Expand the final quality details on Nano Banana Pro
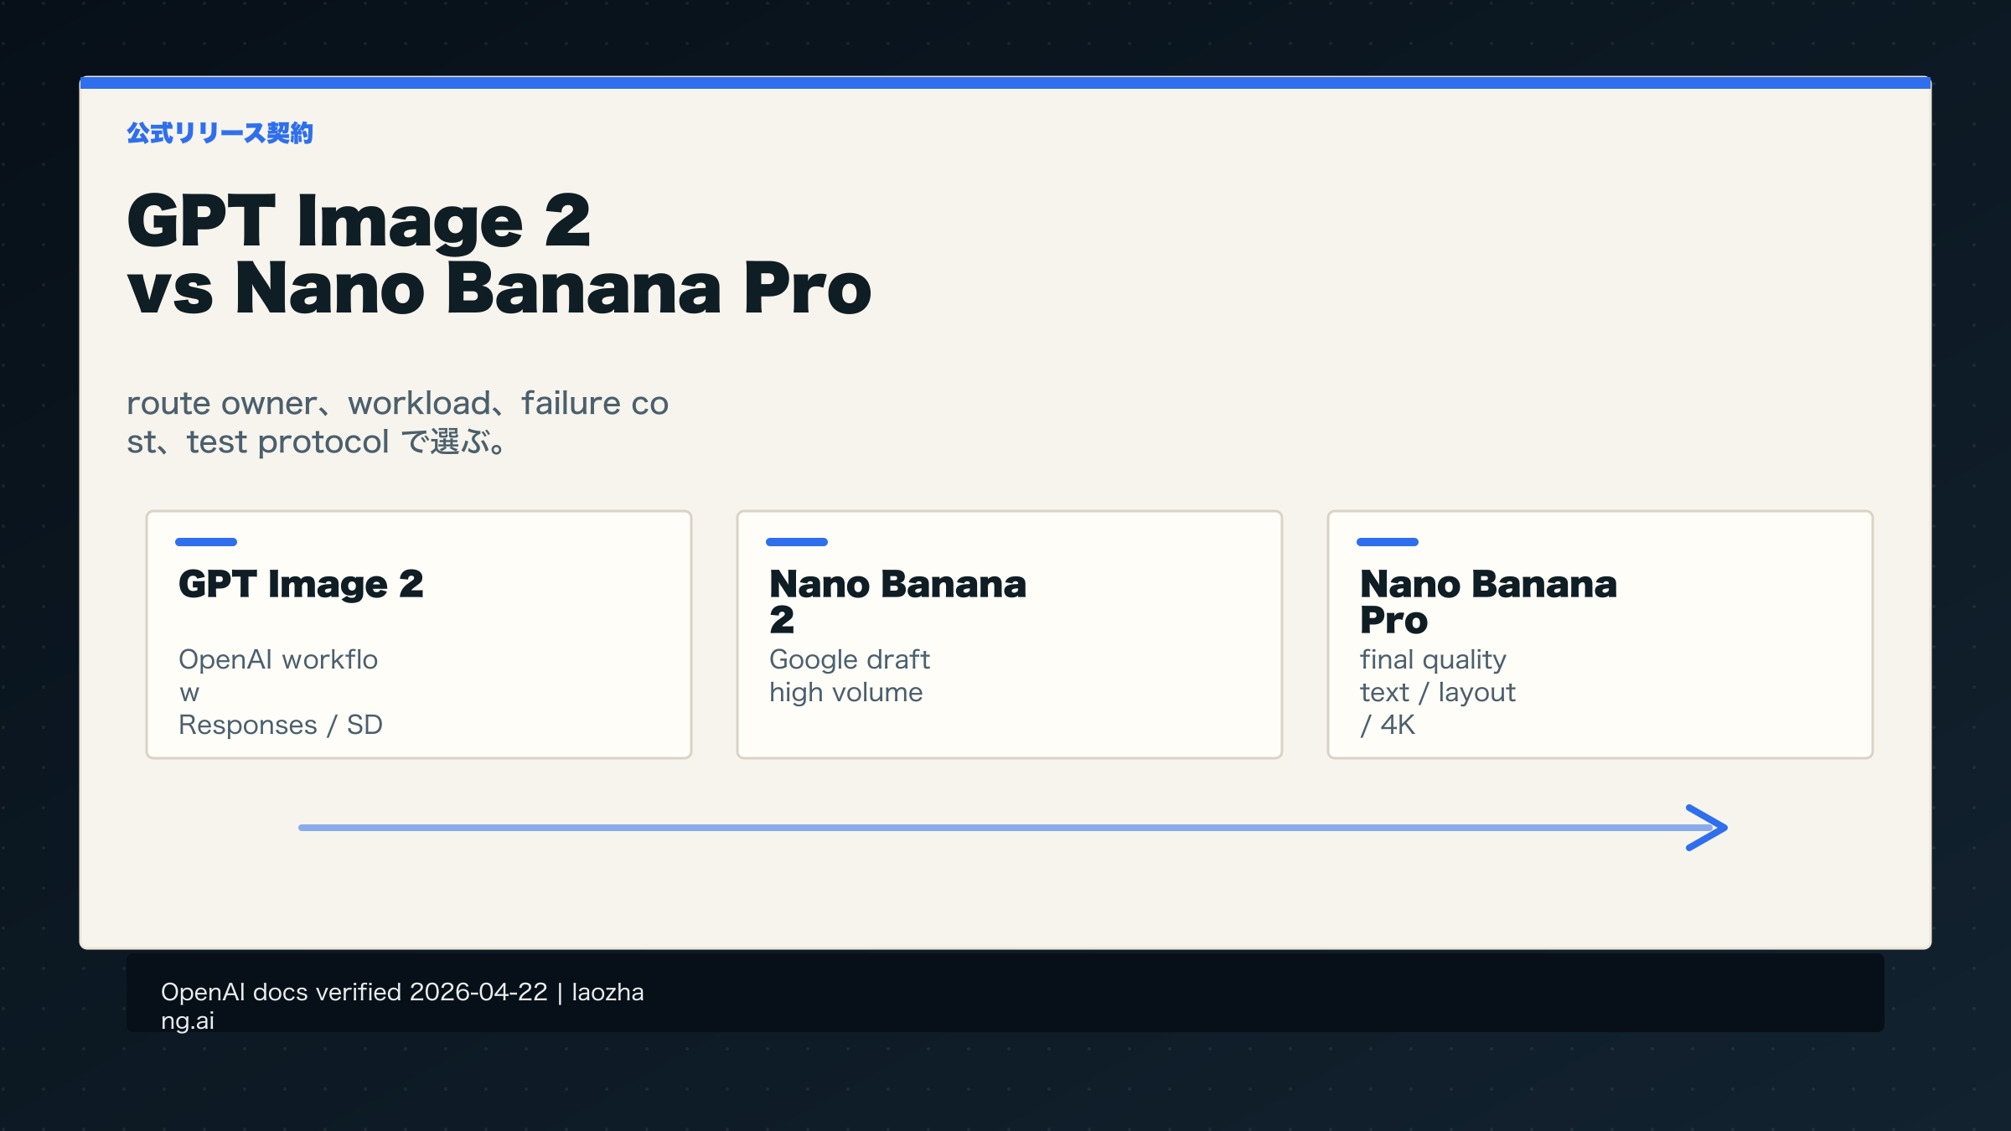This screenshot has width=2011, height=1131. coord(1433,658)
